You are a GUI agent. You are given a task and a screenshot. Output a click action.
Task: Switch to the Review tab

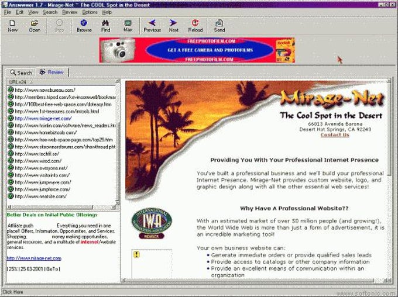pos(52,72)
